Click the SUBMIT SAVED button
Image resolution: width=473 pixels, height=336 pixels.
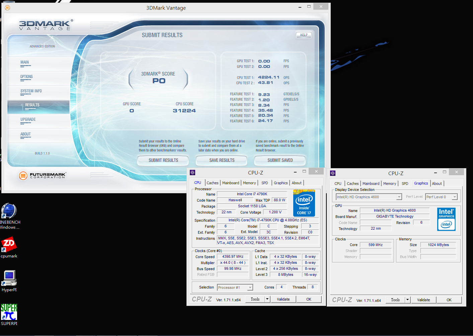(x=280, y=160)
